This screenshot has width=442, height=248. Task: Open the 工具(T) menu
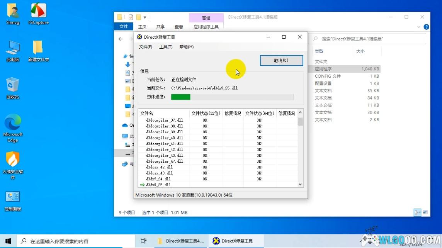(x=166, y=47)
